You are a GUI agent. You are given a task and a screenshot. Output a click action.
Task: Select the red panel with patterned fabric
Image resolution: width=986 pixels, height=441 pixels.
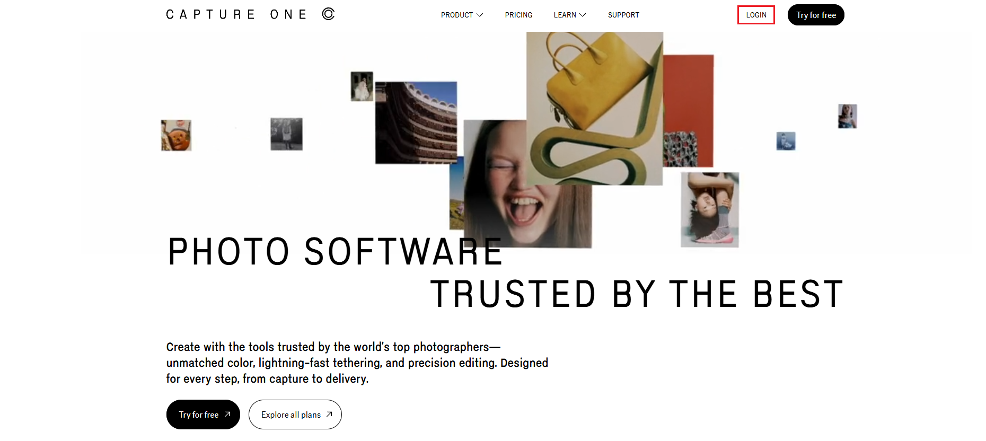coord(688,111)
